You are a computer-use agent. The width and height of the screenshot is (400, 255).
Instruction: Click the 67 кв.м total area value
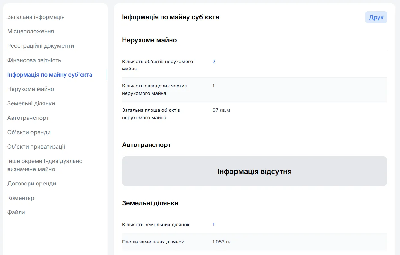tap(221, 110)
